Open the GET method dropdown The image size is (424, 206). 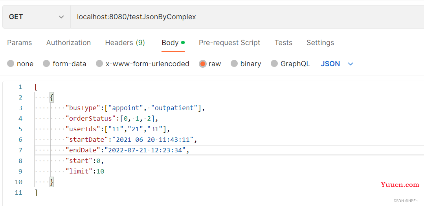pos(37,17)
